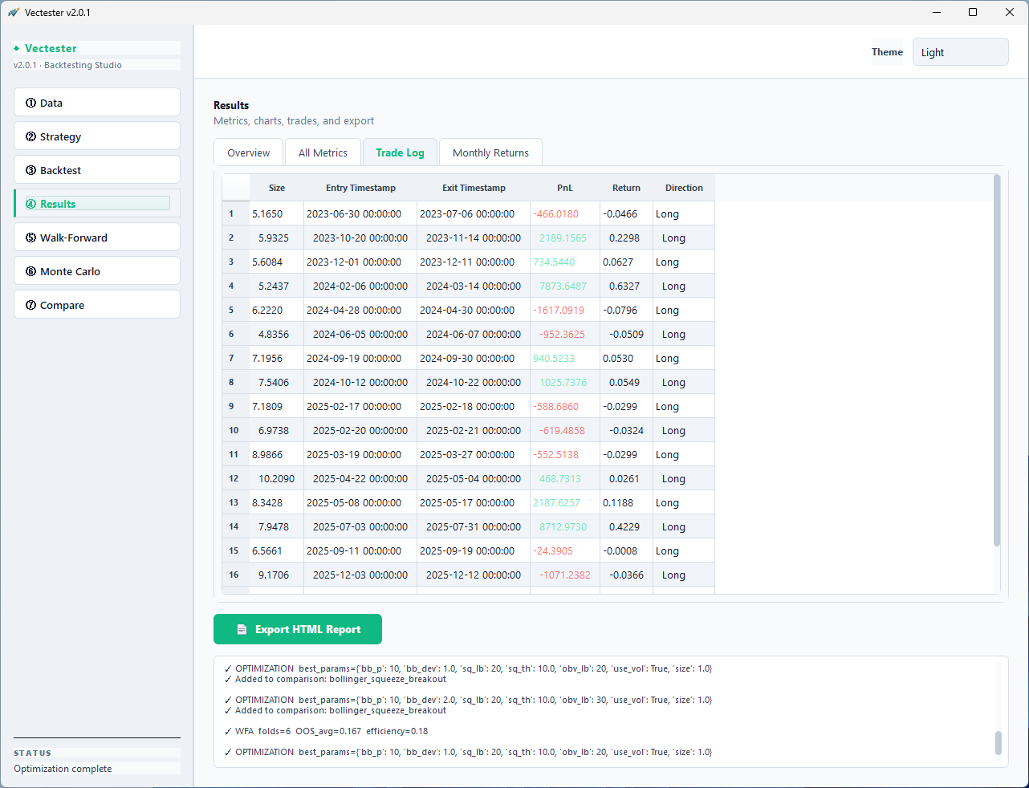The height and width of the screenshot is (788, 1029).
Task: Open the Theme dropdown showing Light
Action: [x=960, y=51]
